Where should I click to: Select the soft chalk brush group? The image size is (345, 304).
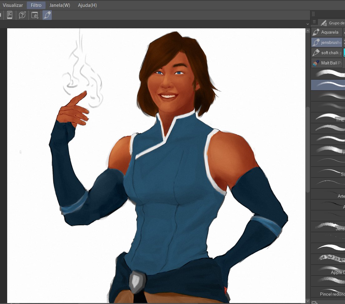[327, 53]
